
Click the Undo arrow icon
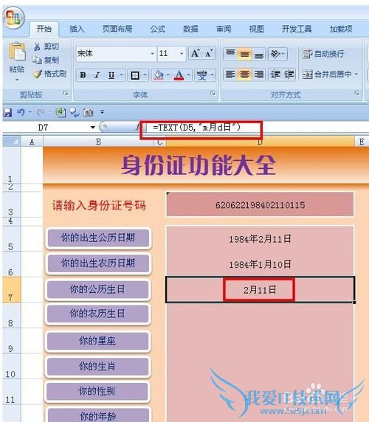(21, 112)
